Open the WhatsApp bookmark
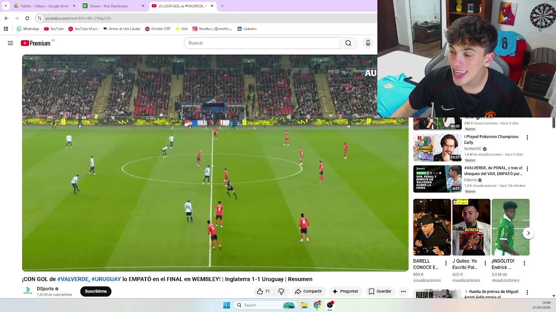Screen dimensions: 556x312 28,29
